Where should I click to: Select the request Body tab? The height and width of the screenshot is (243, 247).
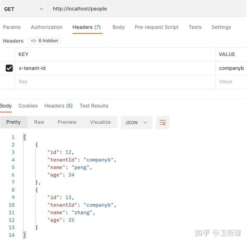point(118,27)
